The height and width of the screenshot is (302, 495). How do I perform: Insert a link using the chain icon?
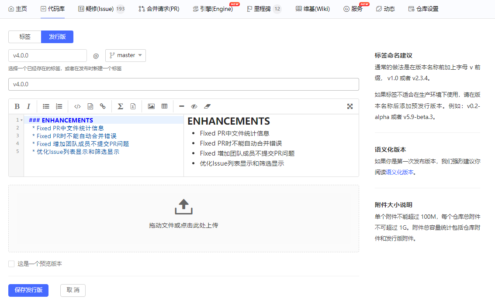click(x=103, y=106)
